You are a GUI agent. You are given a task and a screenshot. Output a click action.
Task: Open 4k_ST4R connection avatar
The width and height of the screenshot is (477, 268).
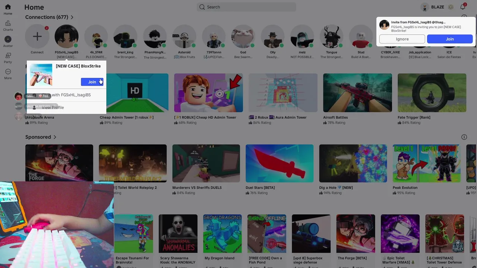point(96,36)
